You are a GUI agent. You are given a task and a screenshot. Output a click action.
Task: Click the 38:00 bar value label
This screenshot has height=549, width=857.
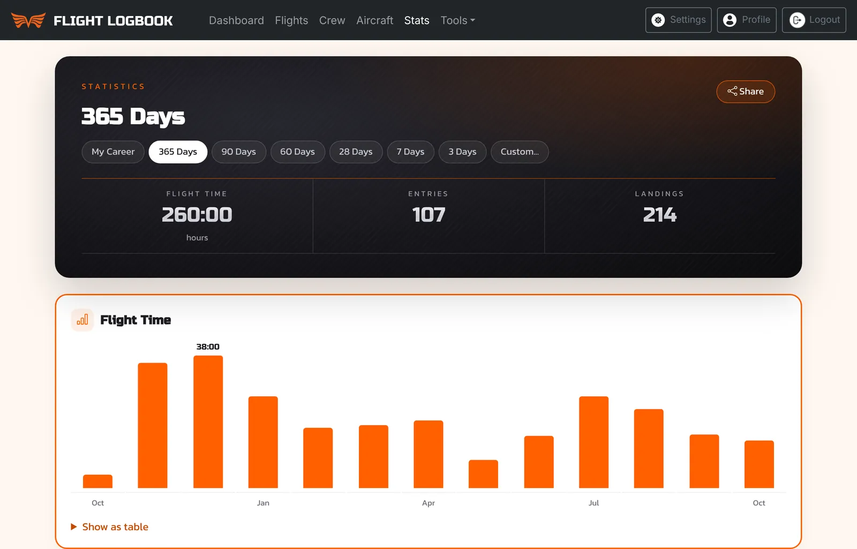208,347
